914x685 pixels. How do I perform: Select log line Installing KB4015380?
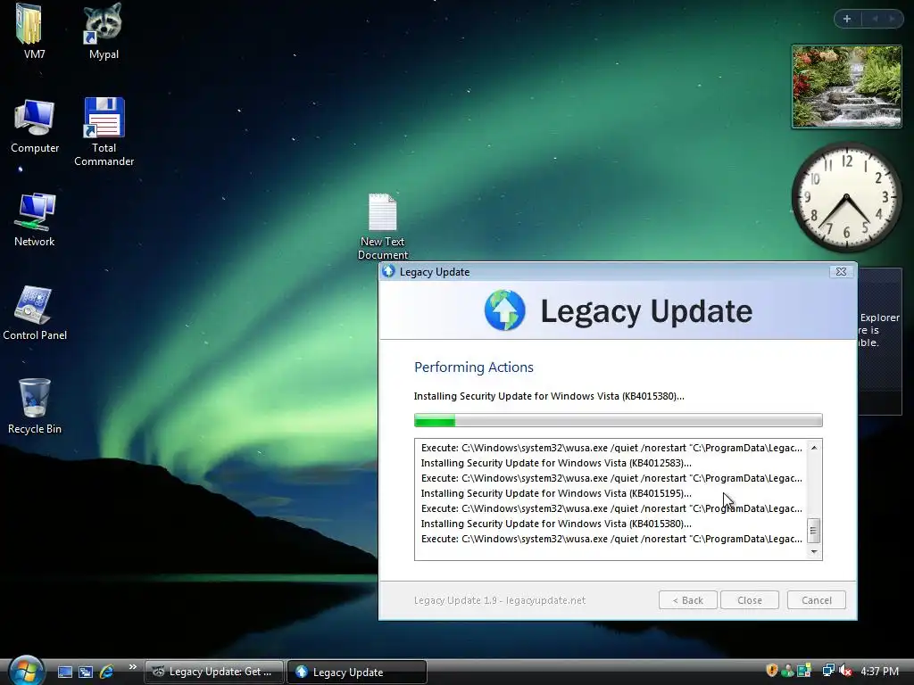point(556,524)
